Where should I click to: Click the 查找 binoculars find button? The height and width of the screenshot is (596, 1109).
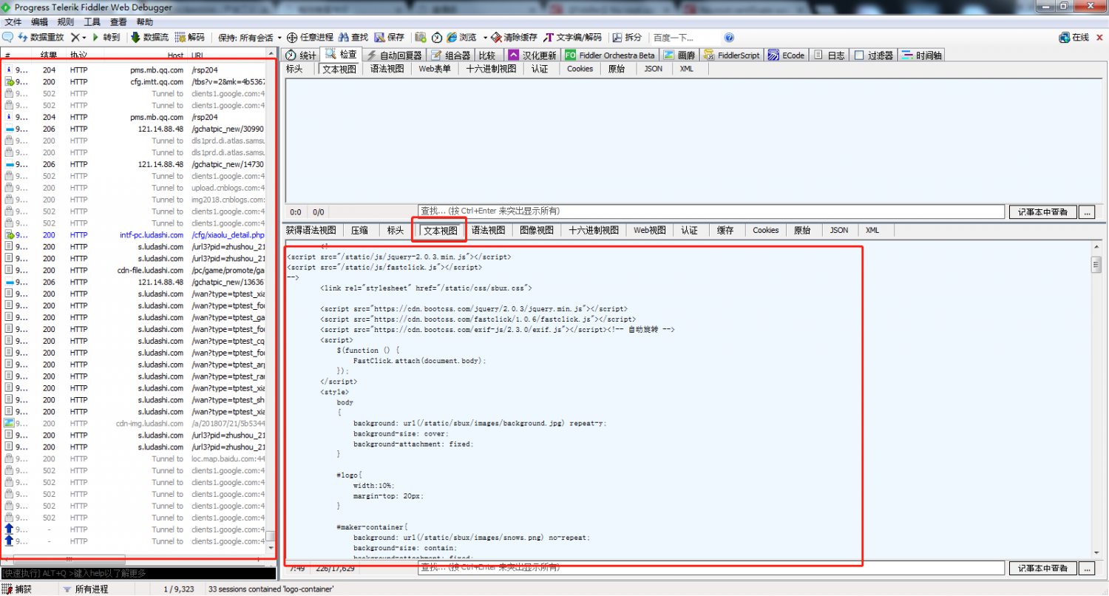[x=353, y=37]
